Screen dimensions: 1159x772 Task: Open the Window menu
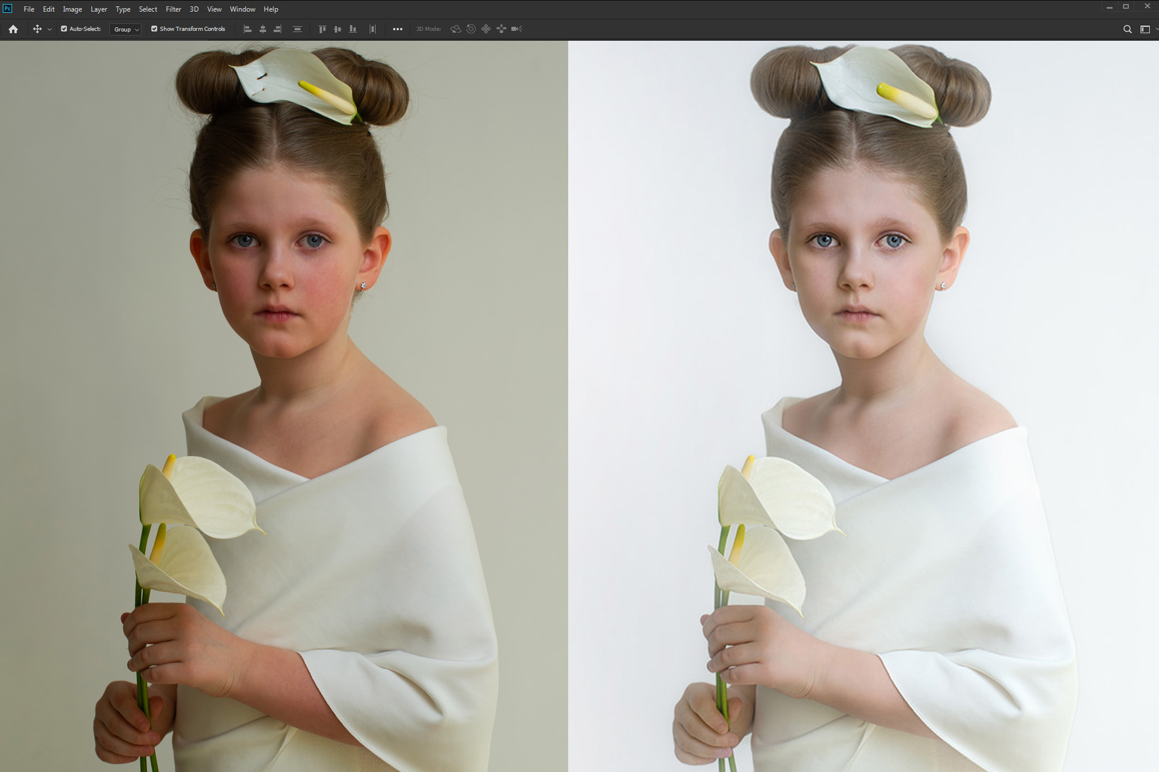pyautogui.click(x=242, y=9)
